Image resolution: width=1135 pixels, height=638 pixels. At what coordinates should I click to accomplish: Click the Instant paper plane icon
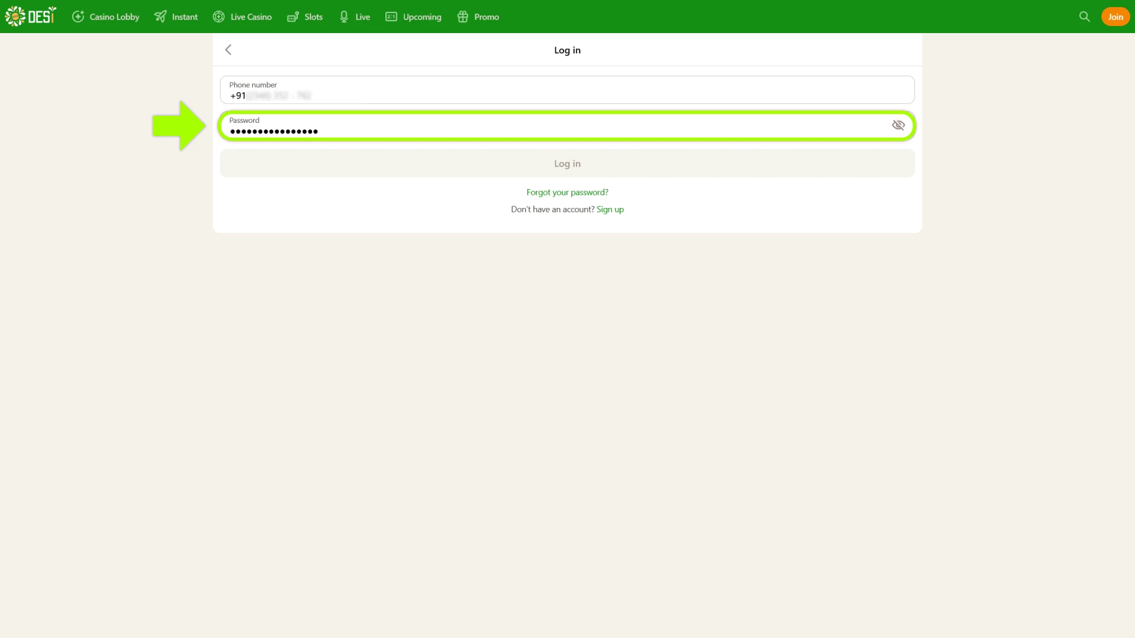tap(160, 17)
